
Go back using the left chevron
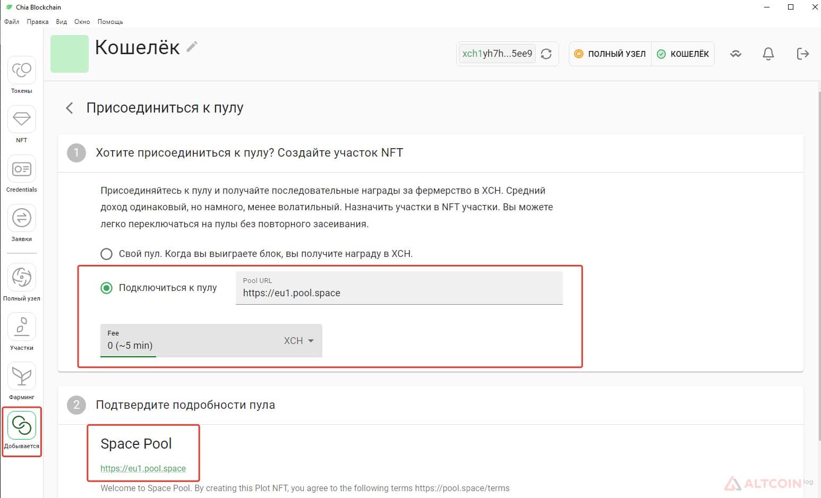click(x=69, y=108)
